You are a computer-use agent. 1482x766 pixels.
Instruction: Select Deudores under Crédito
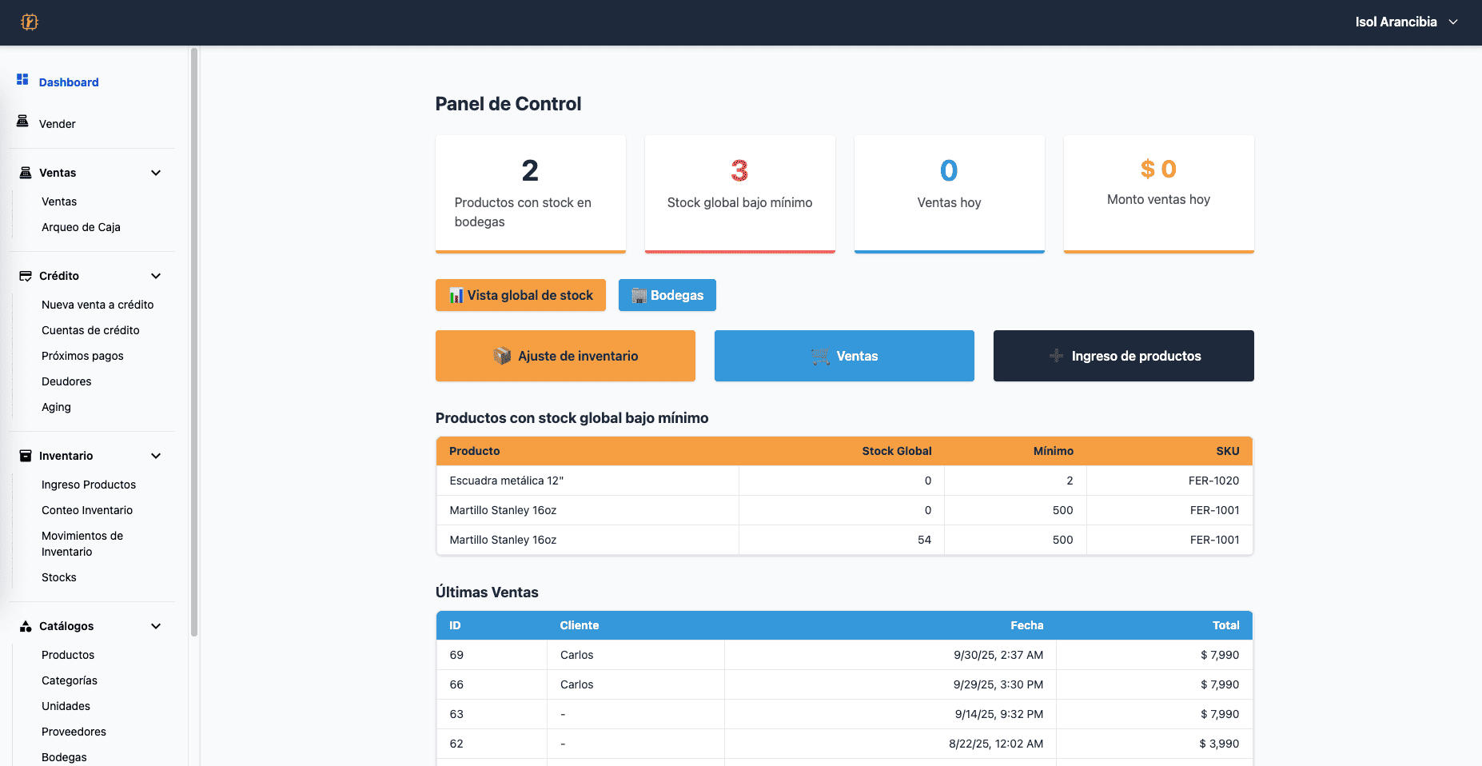(x=66, y=381)
